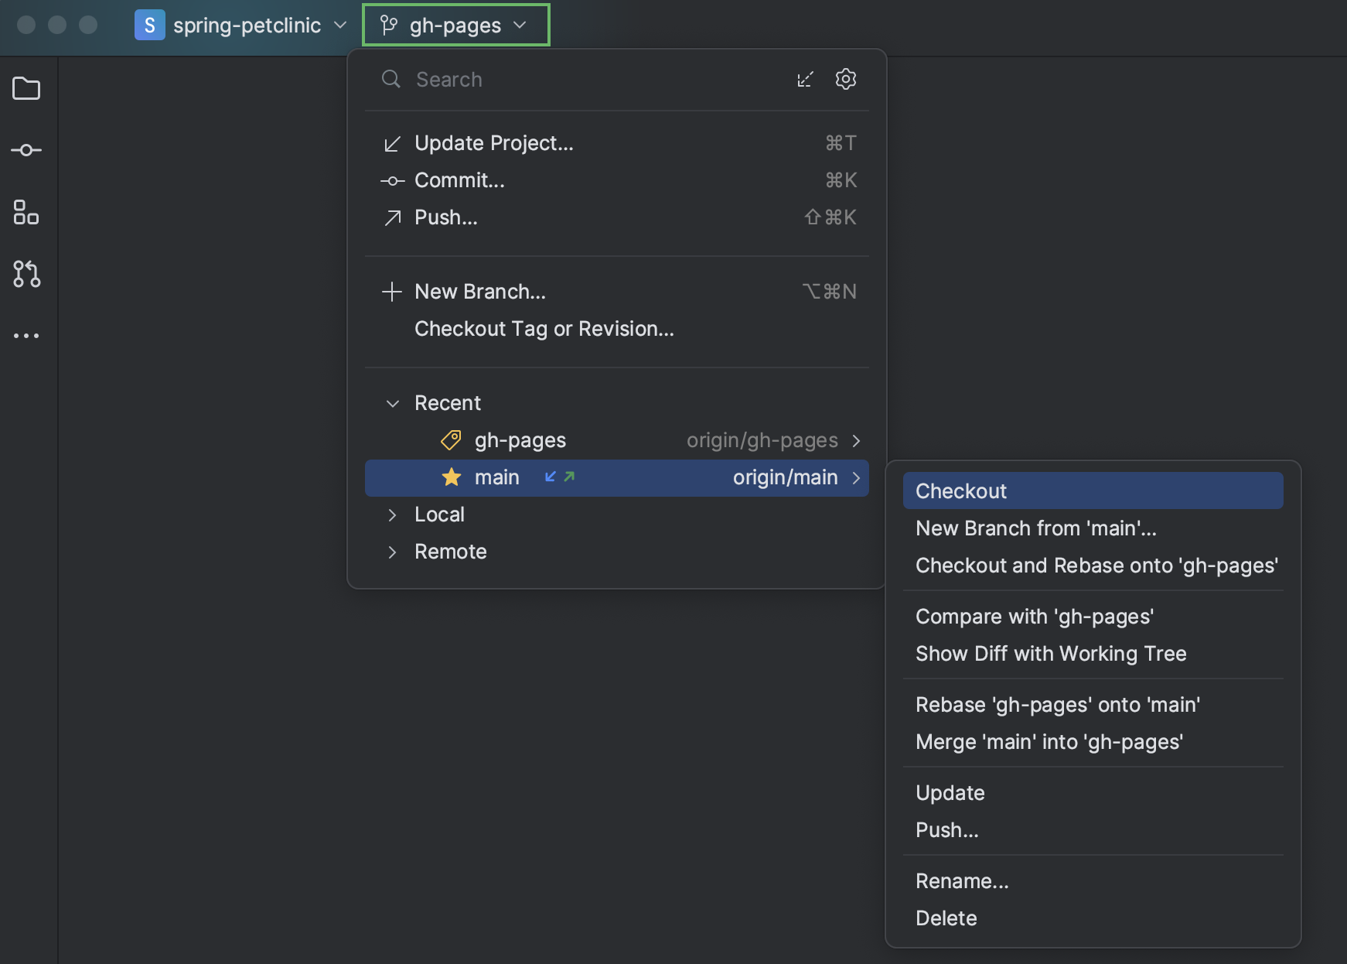Open the Commit tool window icon
Screen dimensions: 1347x964
[26, 150]
